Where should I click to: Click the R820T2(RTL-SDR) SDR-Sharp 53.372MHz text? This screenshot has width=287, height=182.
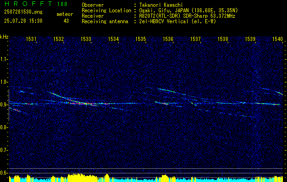coord(187,16)
